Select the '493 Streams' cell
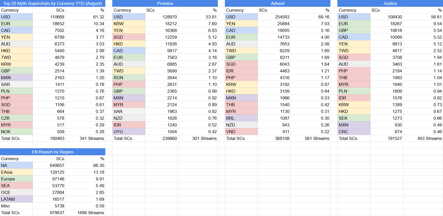The image size is (443, 216). (423, 138)
